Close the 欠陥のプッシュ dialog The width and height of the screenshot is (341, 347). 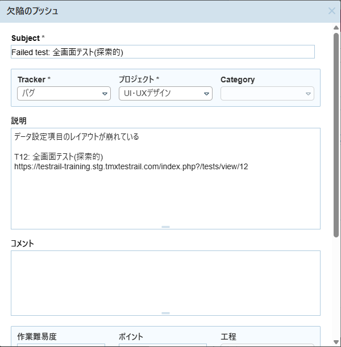332,11
